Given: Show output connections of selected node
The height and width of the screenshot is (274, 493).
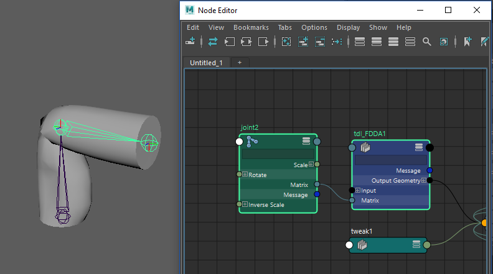Looking at the screenshot, I should click(263, 42).
